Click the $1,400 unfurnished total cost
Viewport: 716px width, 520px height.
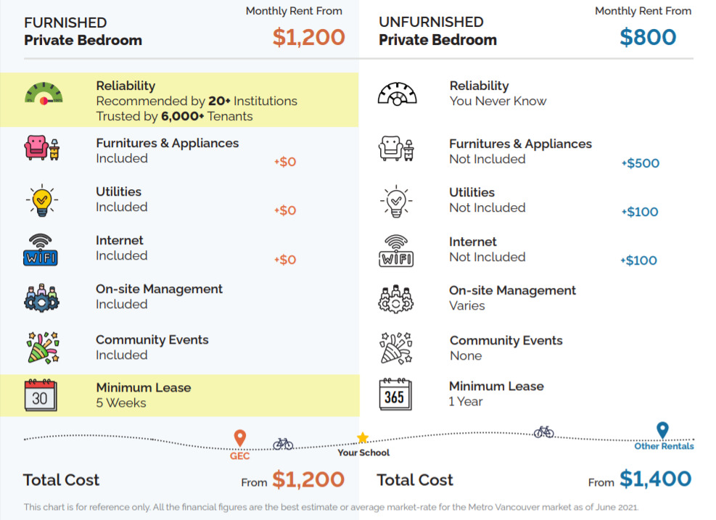tap(655, 479)
